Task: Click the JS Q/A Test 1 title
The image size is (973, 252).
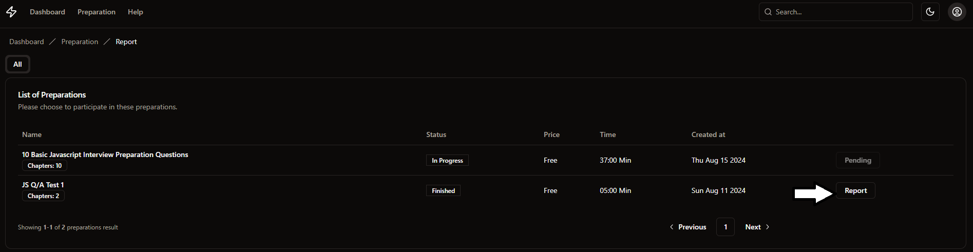Action: pos(43,185)
